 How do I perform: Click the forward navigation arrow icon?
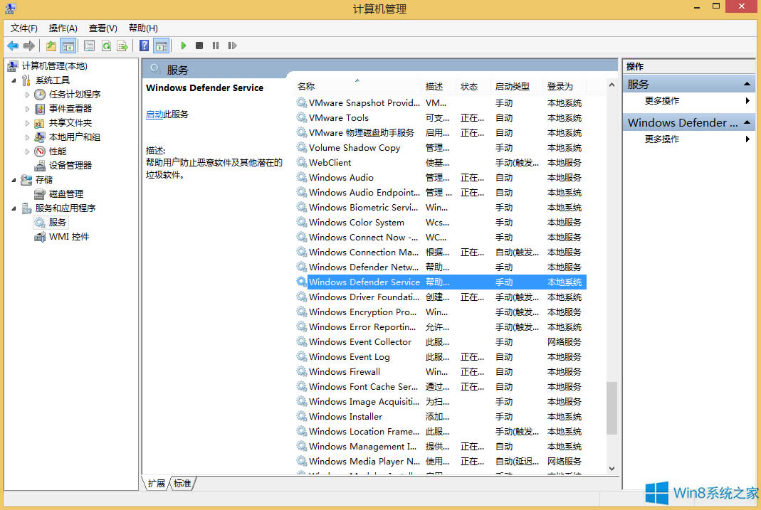tap(28, 46)
